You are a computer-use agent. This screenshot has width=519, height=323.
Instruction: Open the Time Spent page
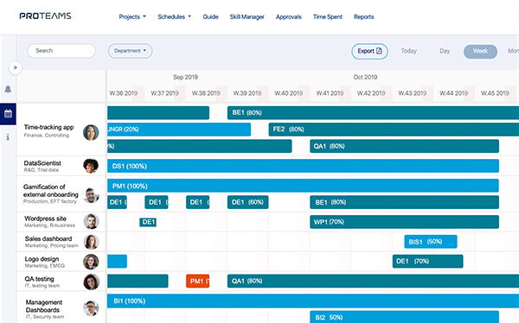328,17
